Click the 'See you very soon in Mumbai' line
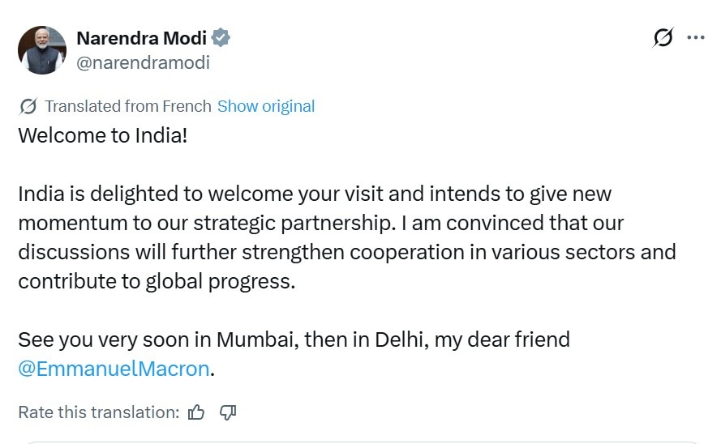The height and width of the screenshot is (444, 721). coord(294,339)
